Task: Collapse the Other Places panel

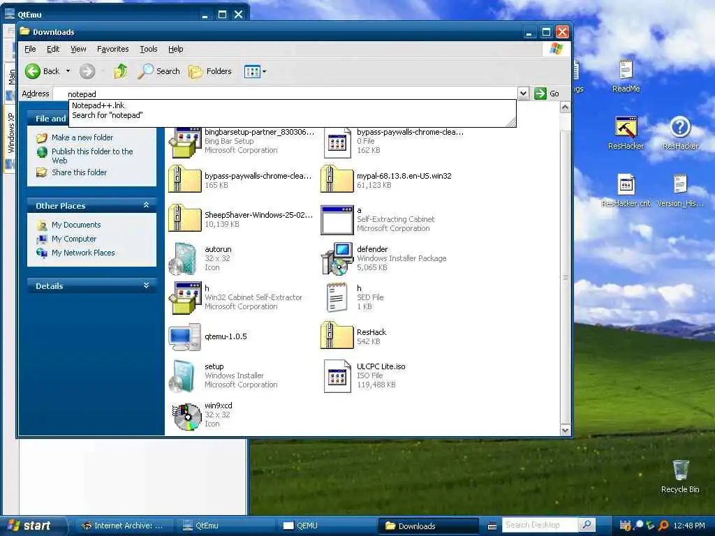Action: 146,205
